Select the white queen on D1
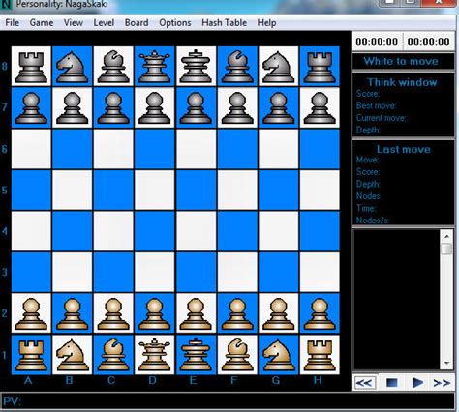 [x=155, y=355]
